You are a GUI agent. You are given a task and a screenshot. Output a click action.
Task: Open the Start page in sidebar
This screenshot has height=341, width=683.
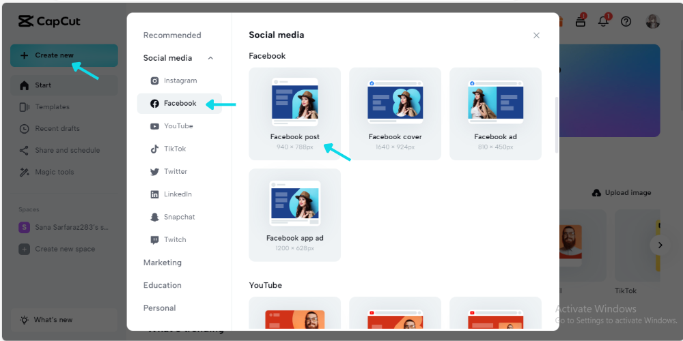64,85
